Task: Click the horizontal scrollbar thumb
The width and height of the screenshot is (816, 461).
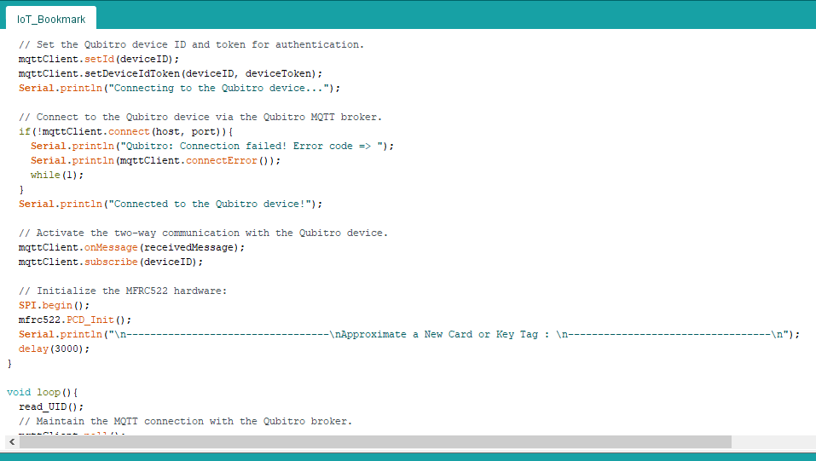Action: pos(375,442)
